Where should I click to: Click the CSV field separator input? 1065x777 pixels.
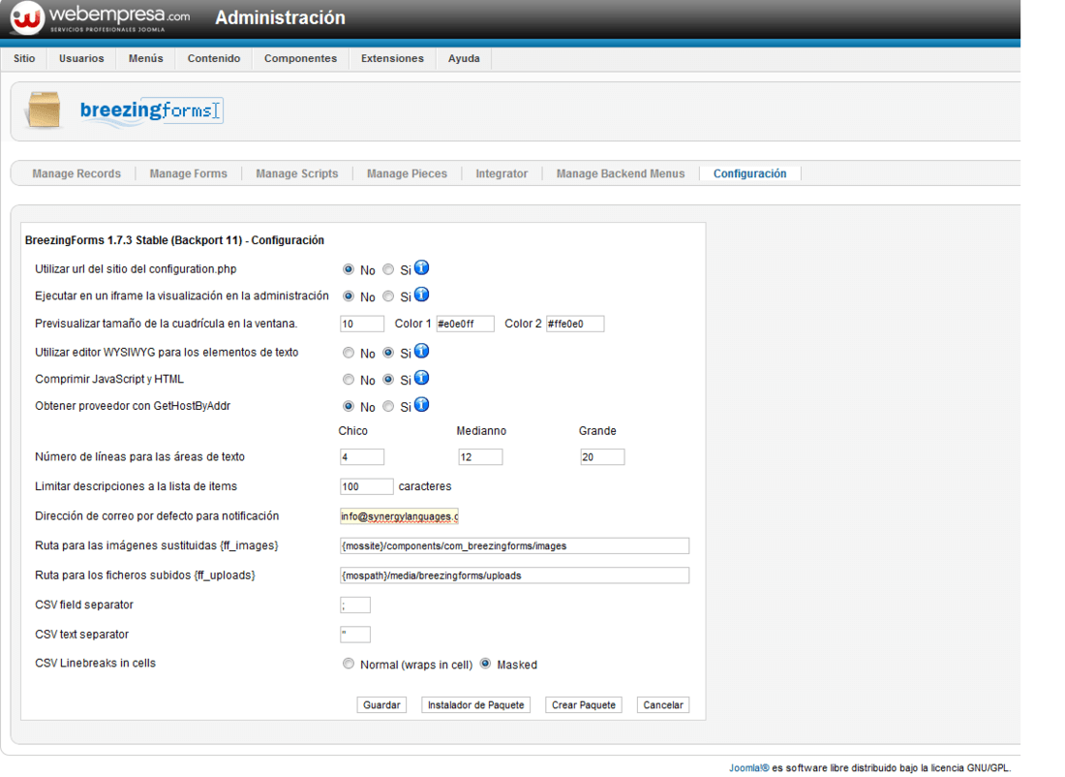coord(355,605)
